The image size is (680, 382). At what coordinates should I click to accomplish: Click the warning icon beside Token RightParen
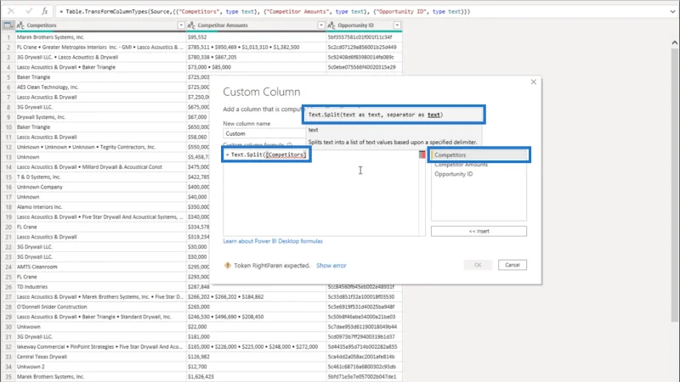point(228,266)
